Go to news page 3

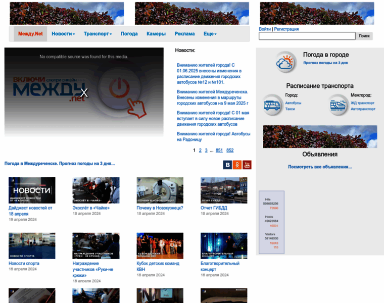(206, 150)
